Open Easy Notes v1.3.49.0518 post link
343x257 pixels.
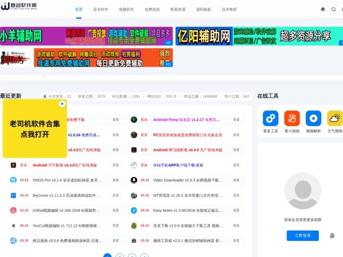pyautogui.click(x=188, y=210)
